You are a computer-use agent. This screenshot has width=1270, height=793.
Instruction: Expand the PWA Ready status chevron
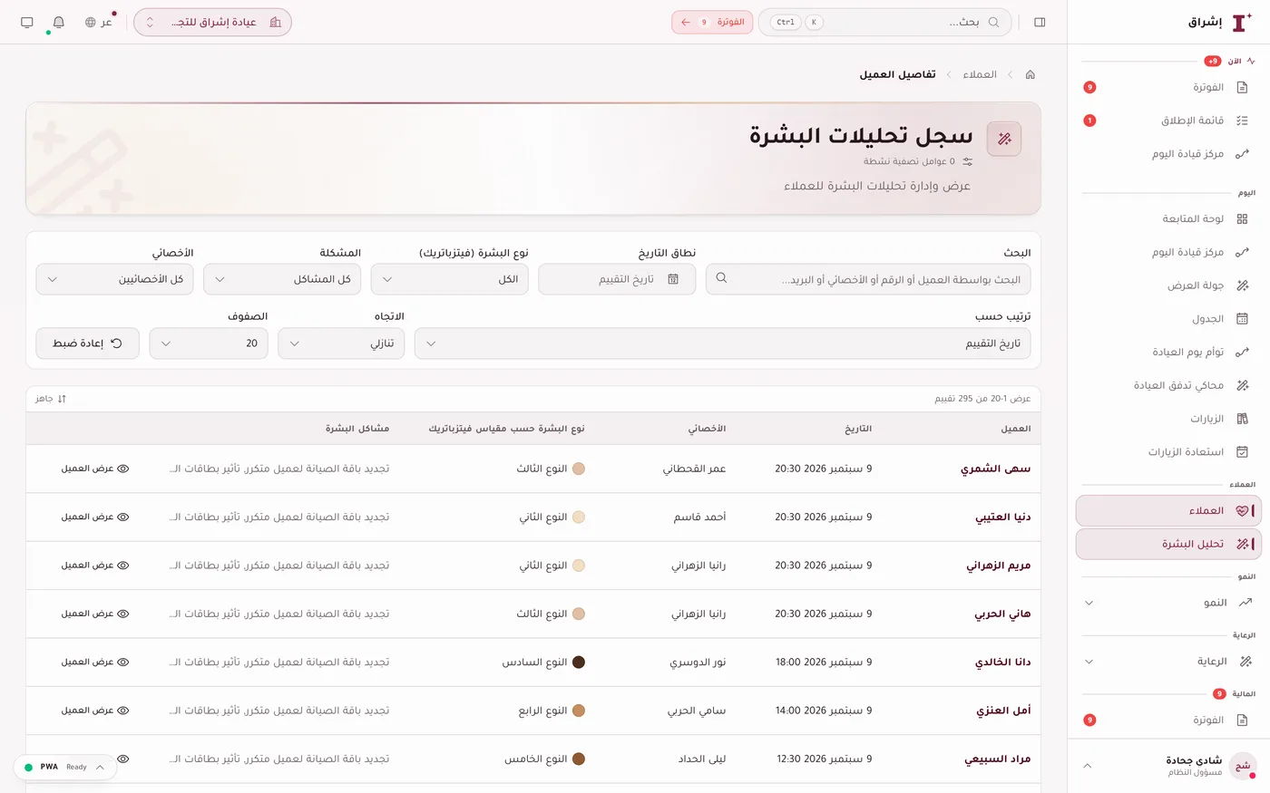coord(100,767)
